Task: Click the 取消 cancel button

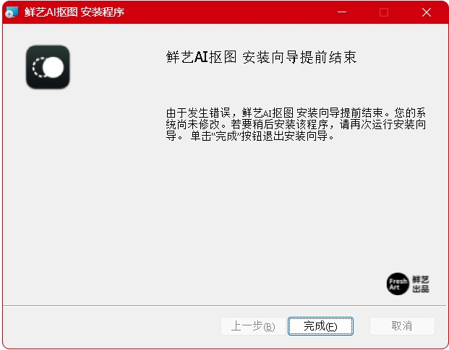Action: tap(402, 326)
